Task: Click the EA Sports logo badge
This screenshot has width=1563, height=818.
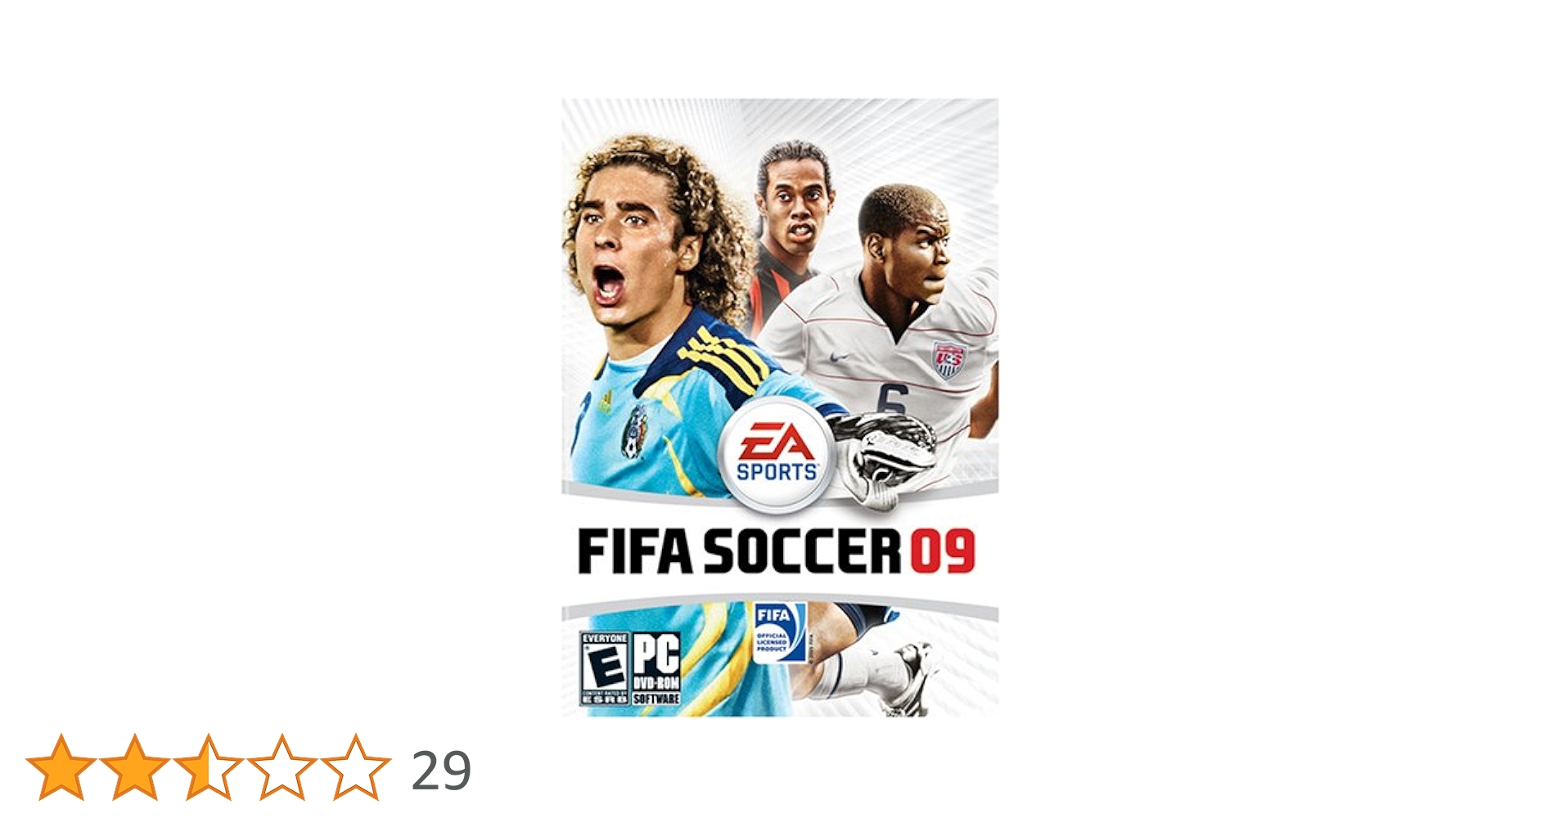Action: (776, 457)
